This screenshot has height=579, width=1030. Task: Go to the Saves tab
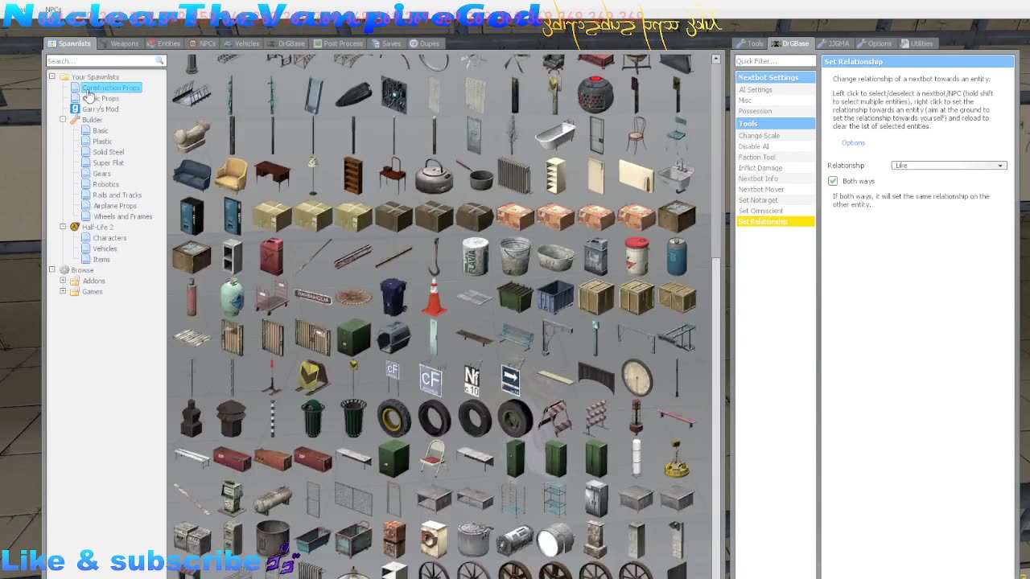click(387, 43)
